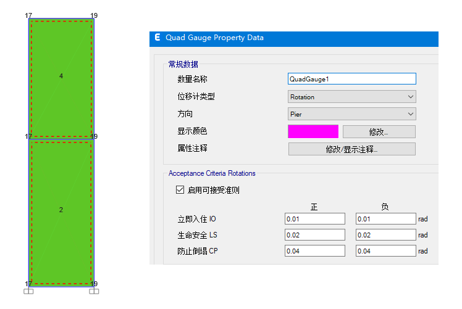462x309 pixels.
Task: Select the positive 立即入住 IO value field
Action: click(315, 219)
